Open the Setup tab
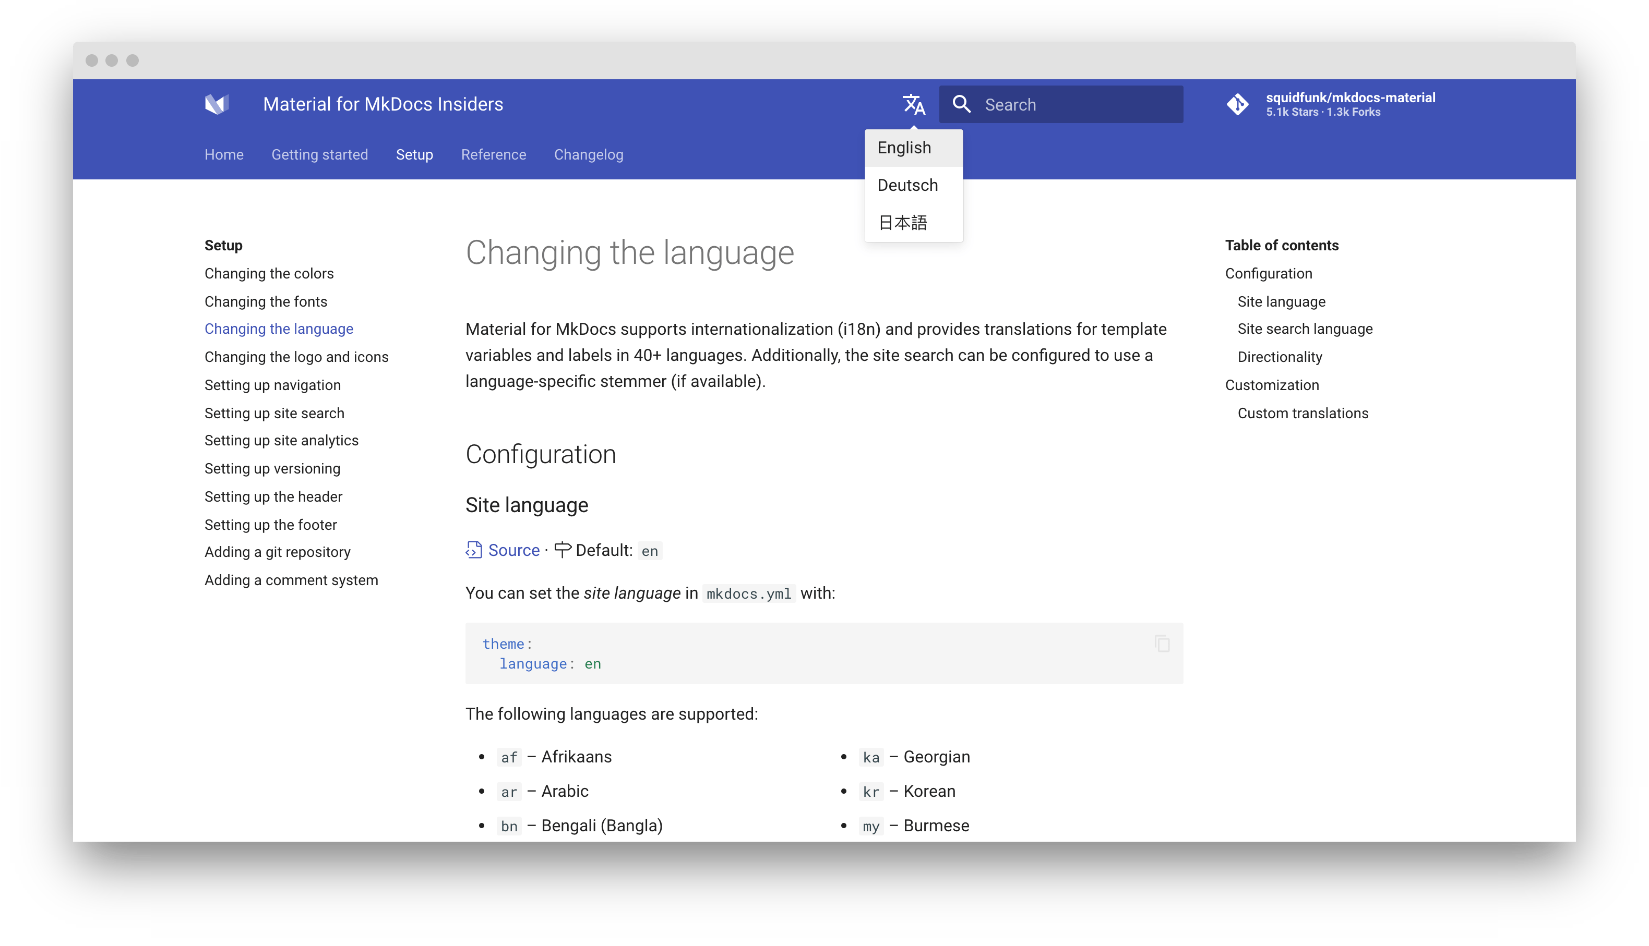The height and width of the screenshot is (946, 1649). [415, 155]
